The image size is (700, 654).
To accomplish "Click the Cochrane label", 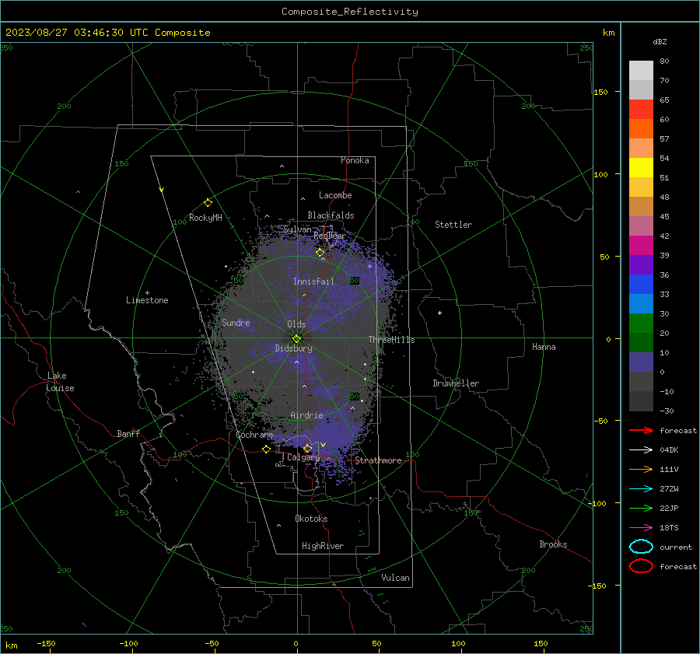I will [x=254, y=435].
